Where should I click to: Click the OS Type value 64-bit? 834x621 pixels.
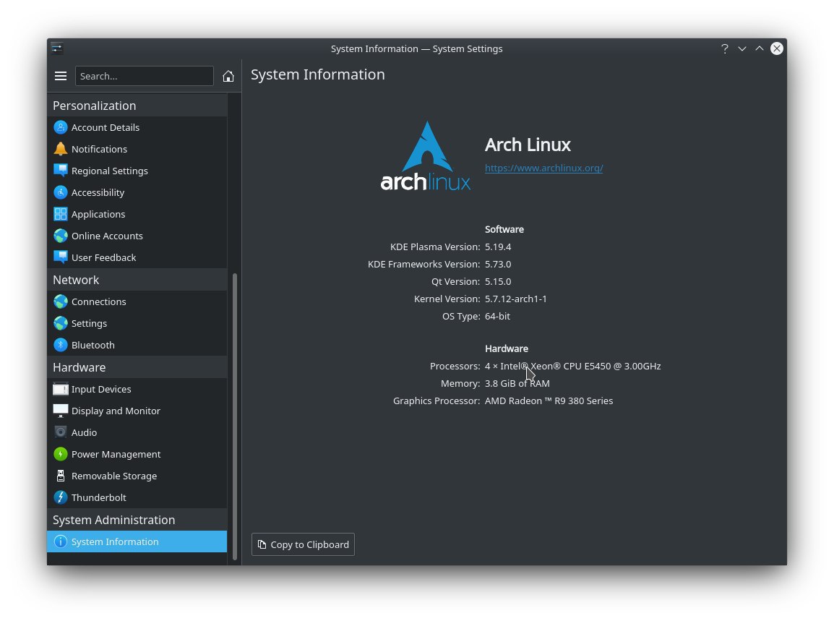[497, 316]
